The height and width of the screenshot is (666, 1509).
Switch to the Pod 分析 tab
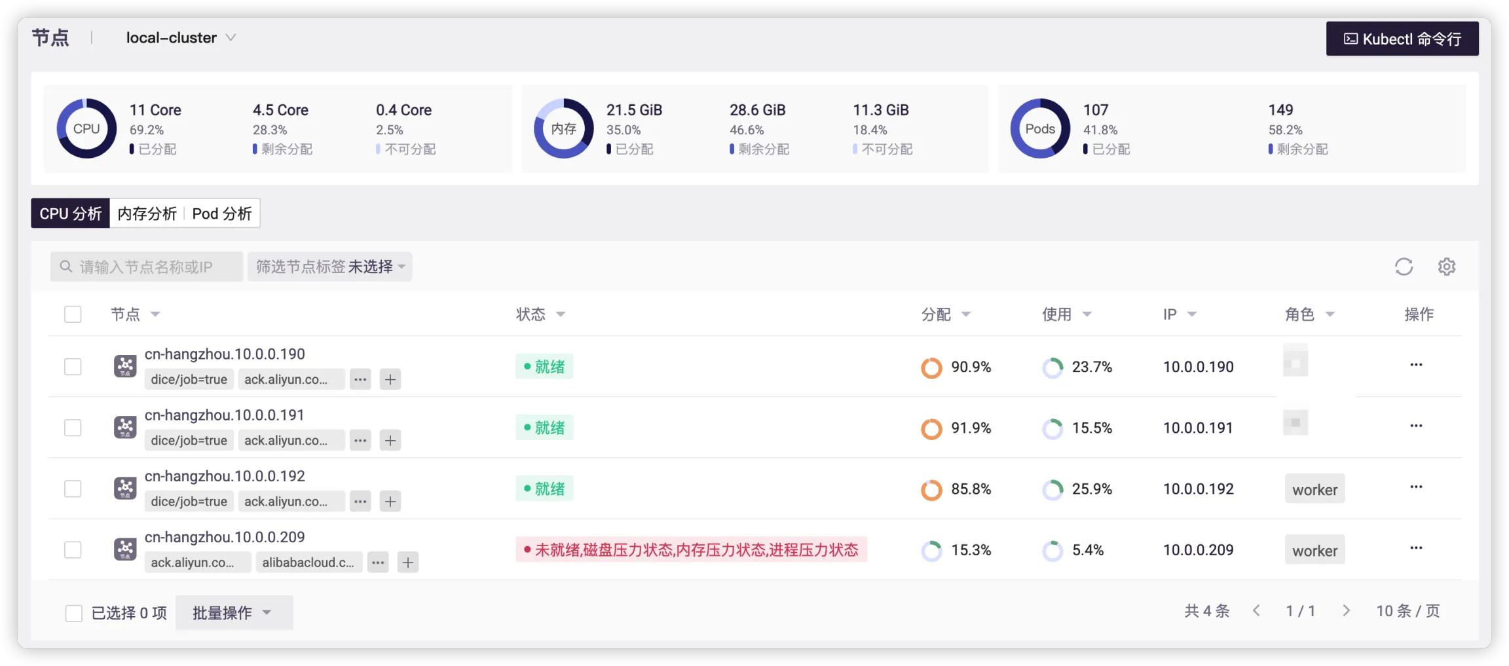[222, 213]
